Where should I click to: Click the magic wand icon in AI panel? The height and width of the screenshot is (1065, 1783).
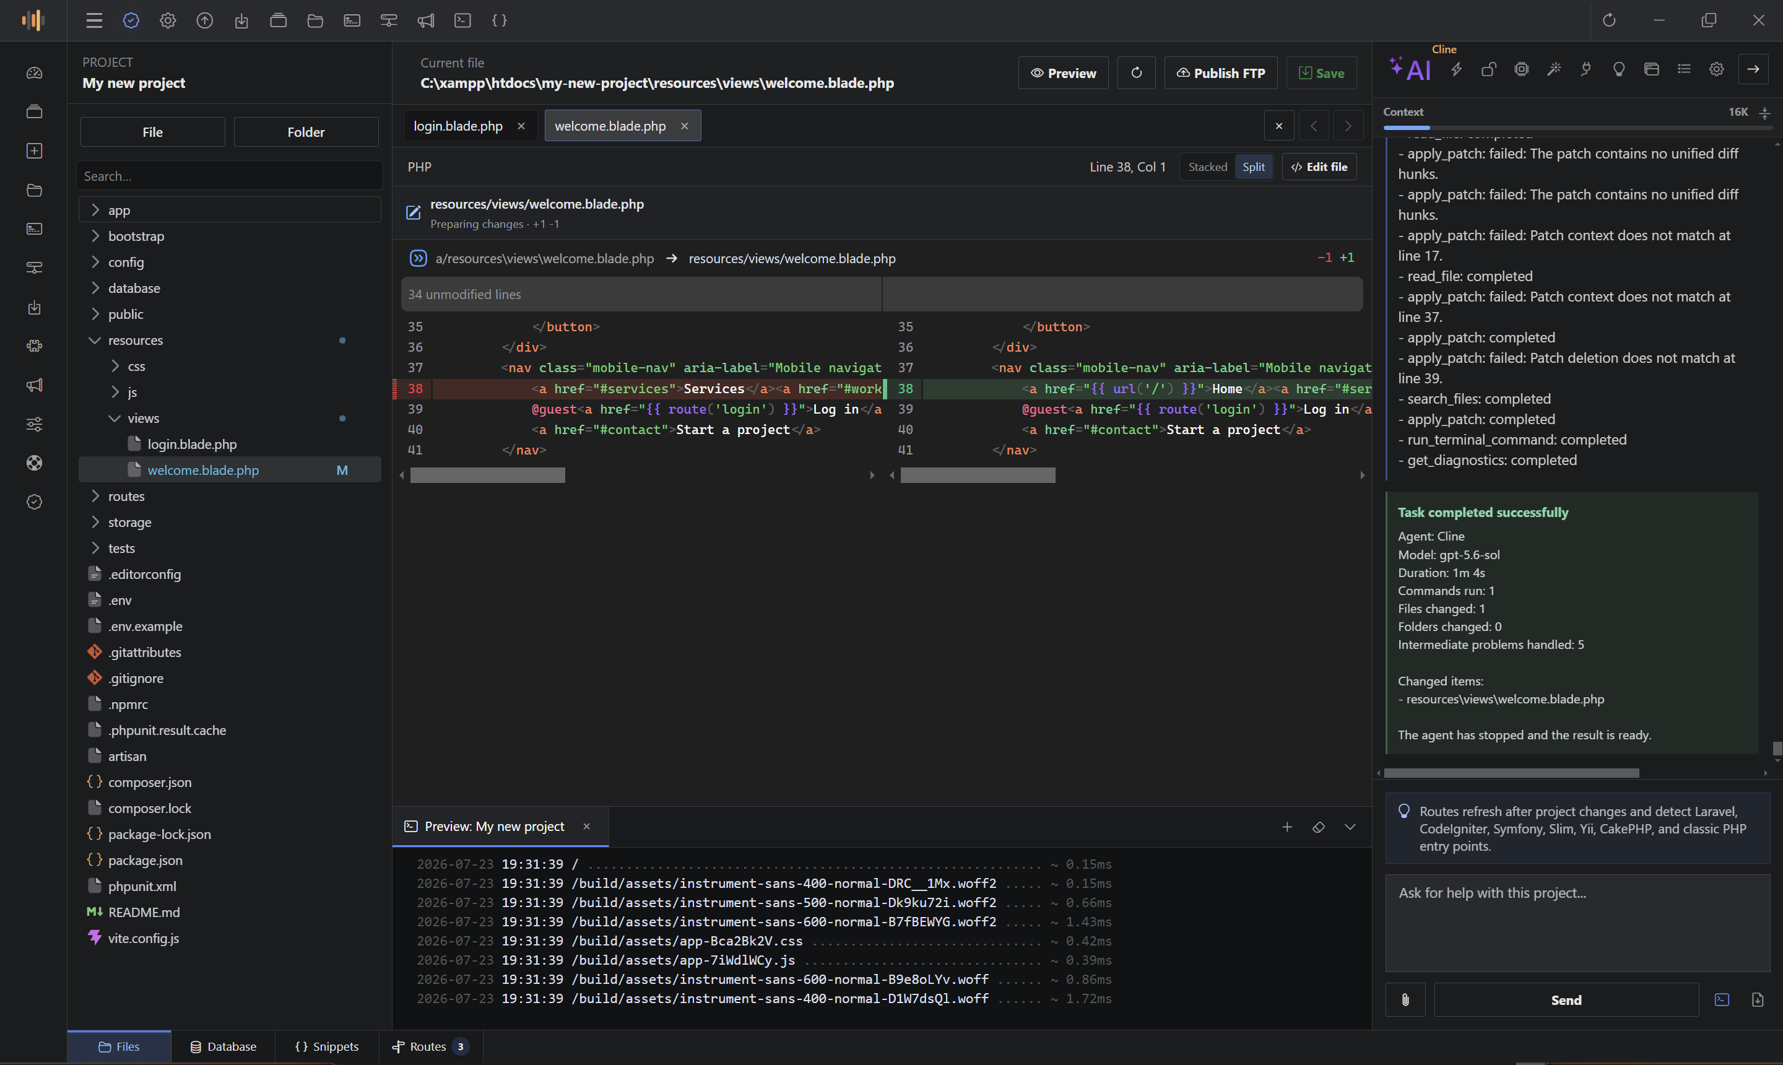(1554, 69)
